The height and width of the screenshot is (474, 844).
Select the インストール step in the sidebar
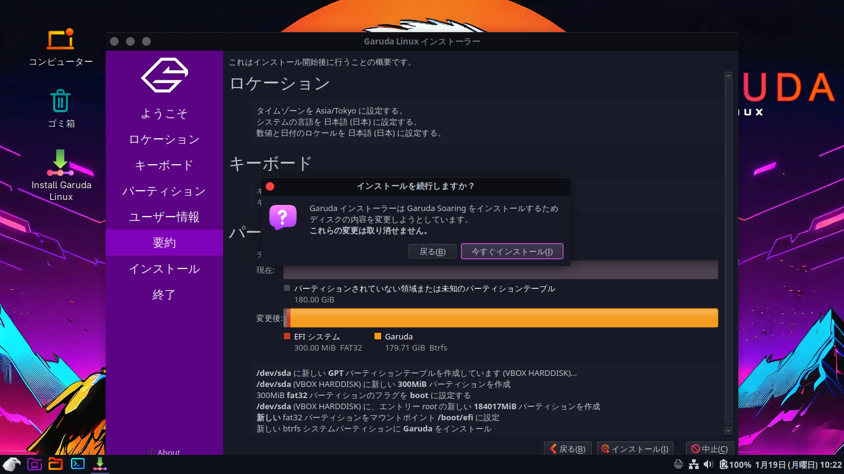tap(164, 269)
